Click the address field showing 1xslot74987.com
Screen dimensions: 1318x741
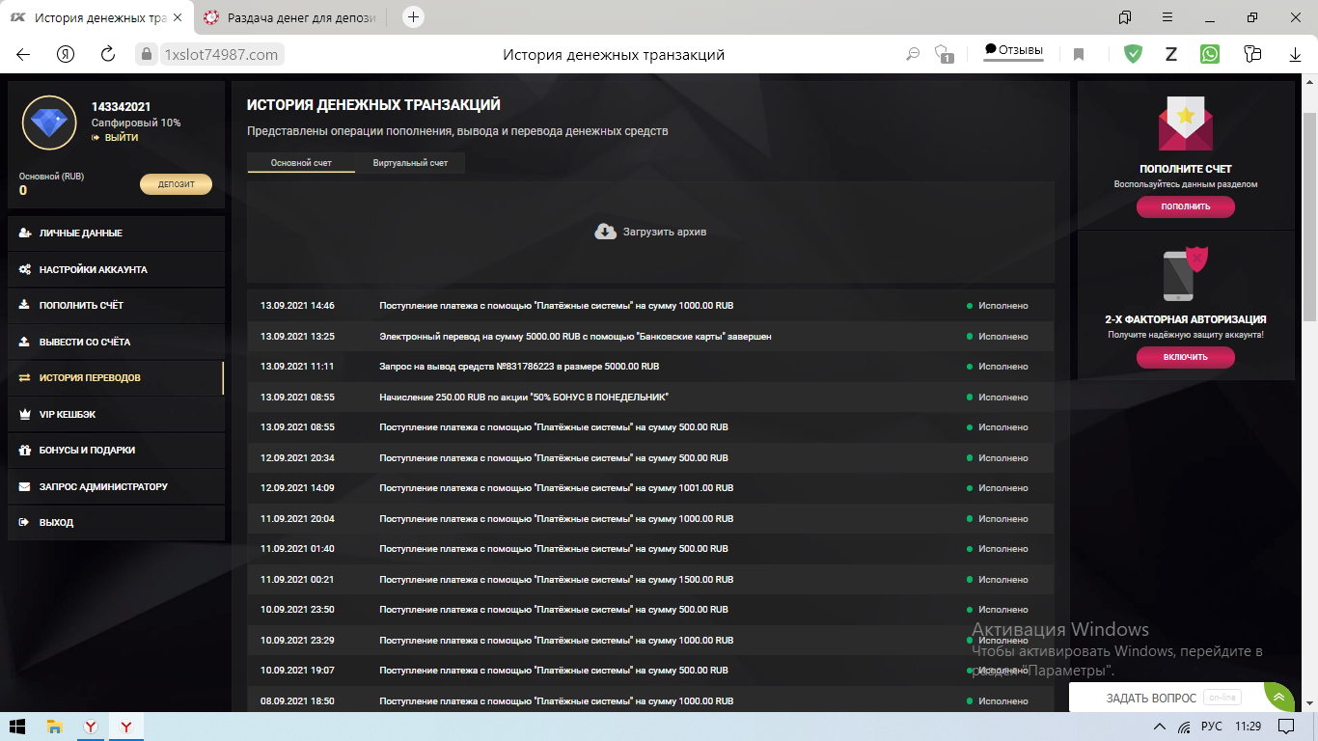221,55
